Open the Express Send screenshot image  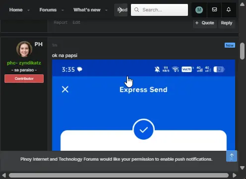(x=143, y=105)
